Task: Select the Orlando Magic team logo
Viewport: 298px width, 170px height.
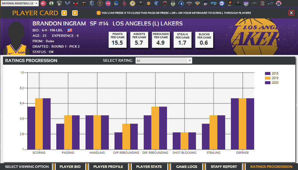Action: [x=214, y=3]
